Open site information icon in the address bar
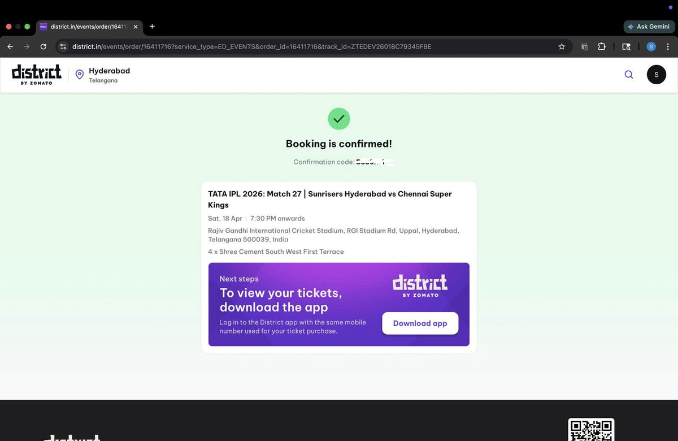Screen dimensions: 678x441 tap(63, 46)
